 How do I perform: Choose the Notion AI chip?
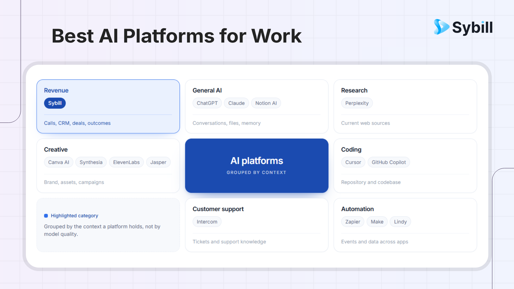click(266, 103)
